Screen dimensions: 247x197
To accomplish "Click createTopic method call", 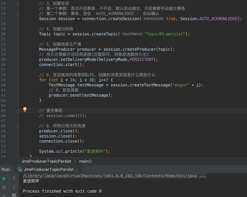I will [104, 34].
